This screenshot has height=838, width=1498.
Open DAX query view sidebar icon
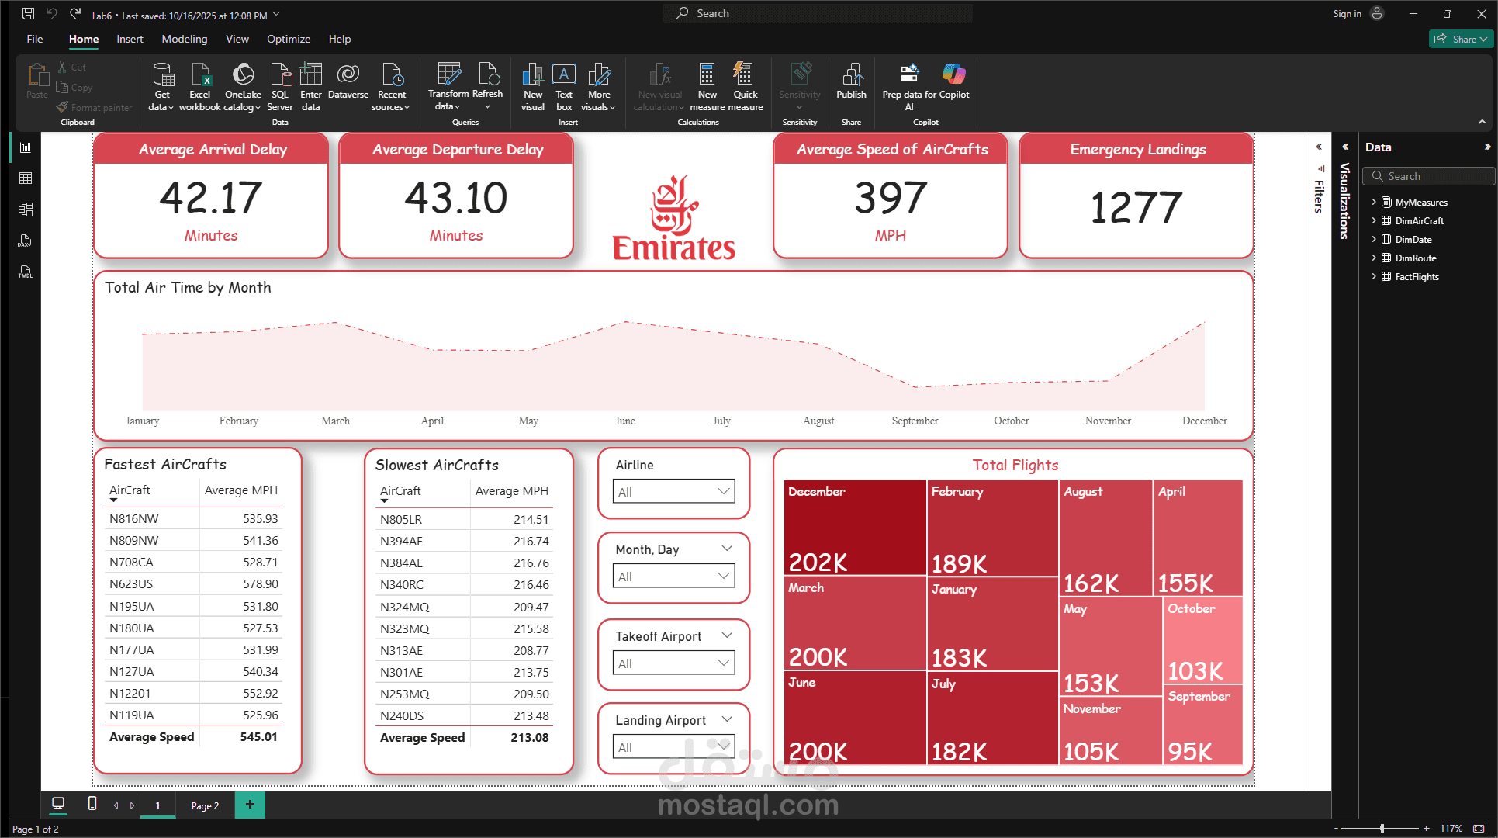tap(26, 241)
